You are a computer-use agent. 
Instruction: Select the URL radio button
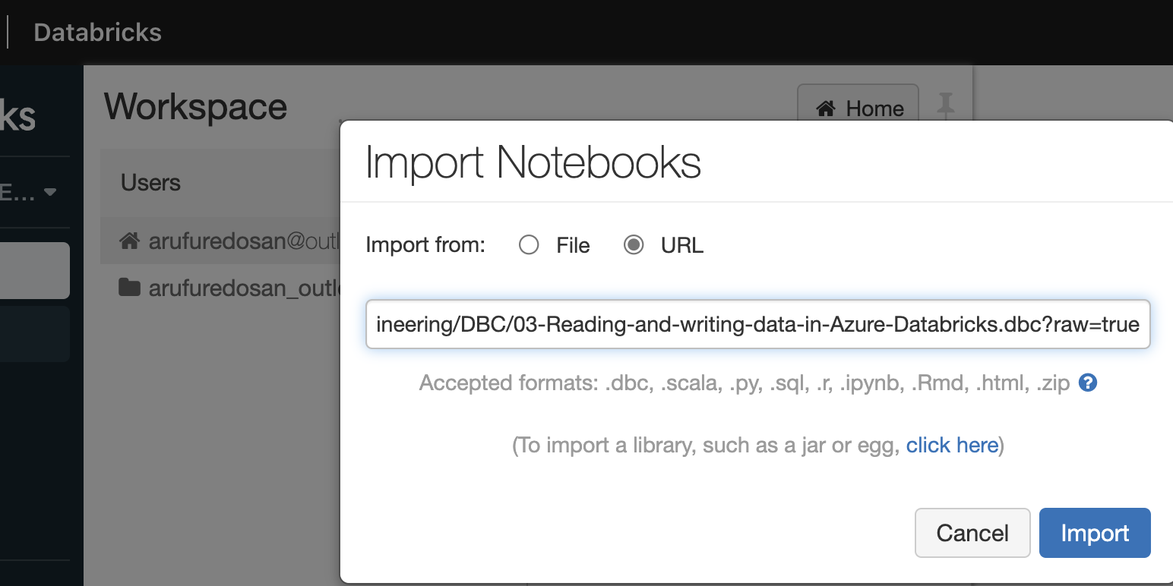(x=634, y=245)
